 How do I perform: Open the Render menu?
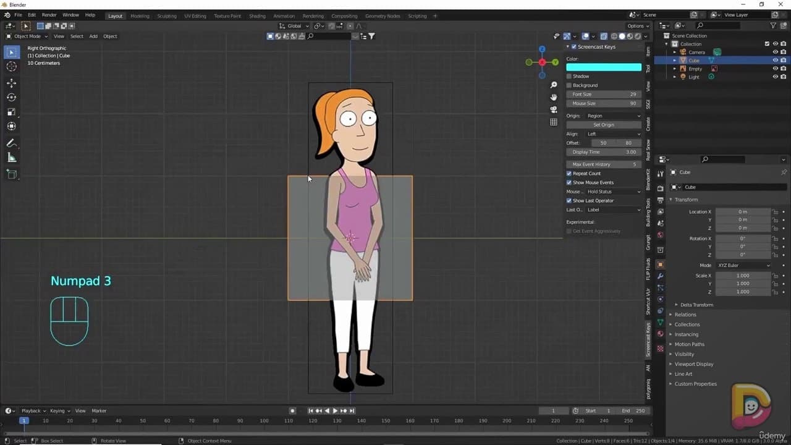[49, 15]
